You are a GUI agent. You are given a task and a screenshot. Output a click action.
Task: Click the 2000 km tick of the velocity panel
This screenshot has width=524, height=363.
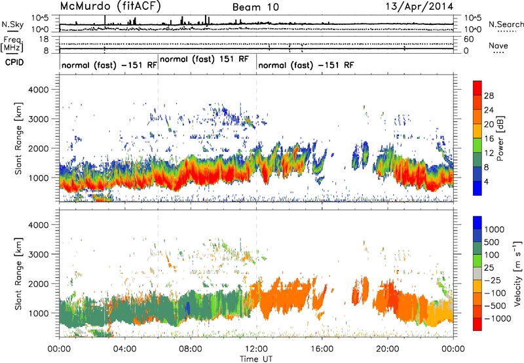pos(38,284)
